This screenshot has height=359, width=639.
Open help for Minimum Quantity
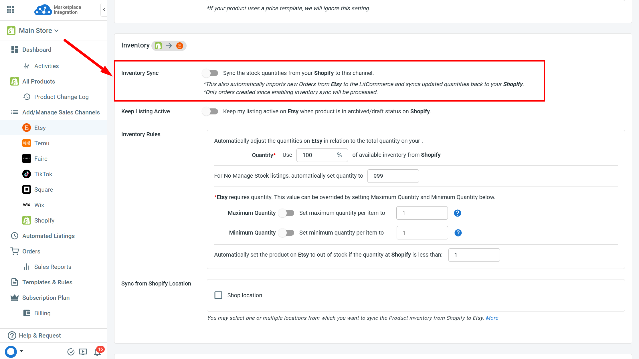coord(458,233)
